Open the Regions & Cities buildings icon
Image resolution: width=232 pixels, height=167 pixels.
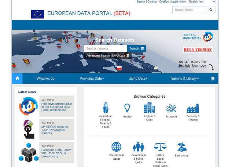[x=149, y=108]
